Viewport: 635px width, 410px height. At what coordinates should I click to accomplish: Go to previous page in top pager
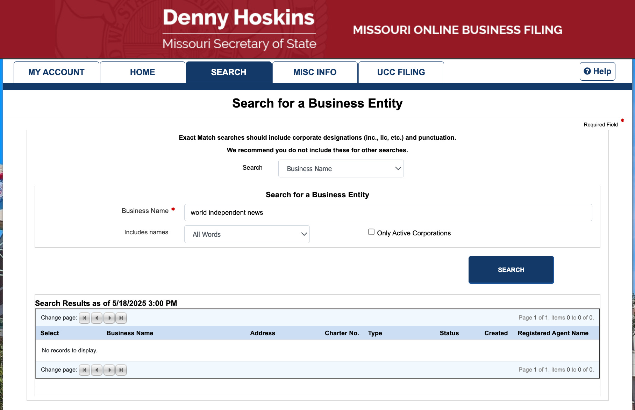pos(97,318)
